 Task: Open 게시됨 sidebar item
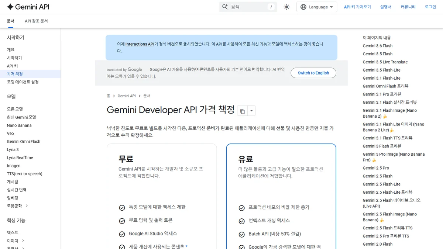(x=12, y=182)
